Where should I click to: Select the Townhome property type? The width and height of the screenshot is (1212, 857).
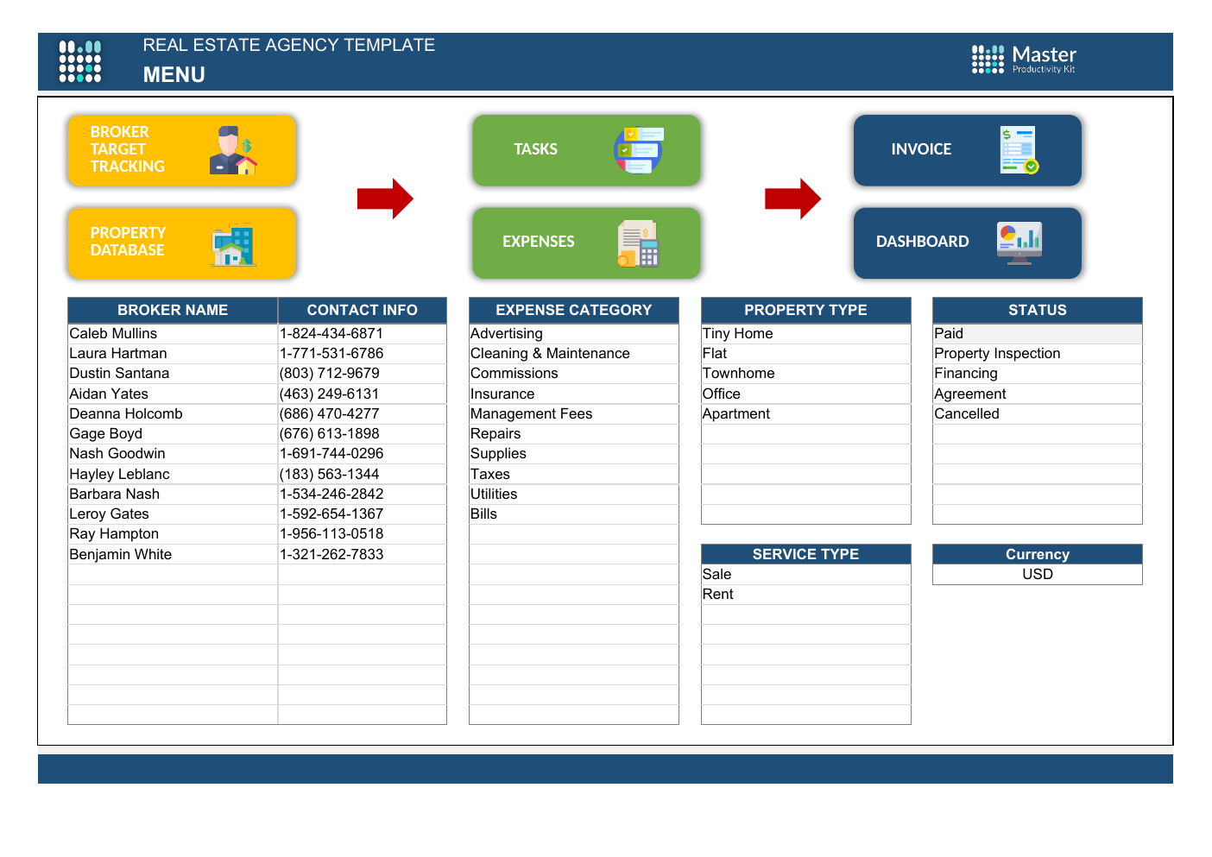tap(806, 374)
